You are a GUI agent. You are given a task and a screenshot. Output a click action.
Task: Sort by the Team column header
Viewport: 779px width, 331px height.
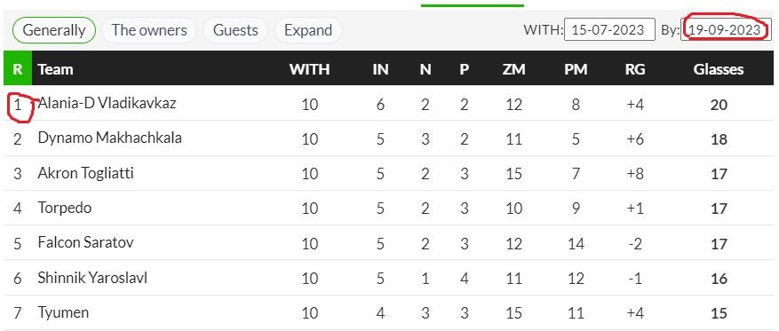point(56,69)
